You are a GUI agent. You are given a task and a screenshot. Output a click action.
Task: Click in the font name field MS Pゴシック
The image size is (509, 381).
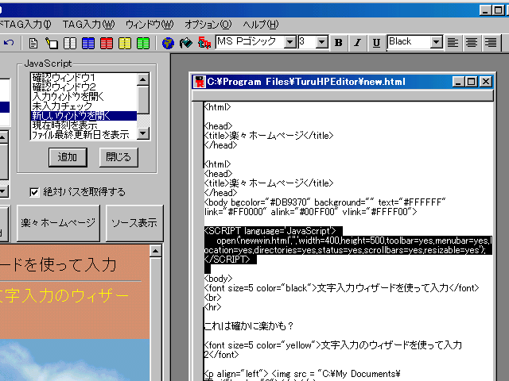click(250, 42)
